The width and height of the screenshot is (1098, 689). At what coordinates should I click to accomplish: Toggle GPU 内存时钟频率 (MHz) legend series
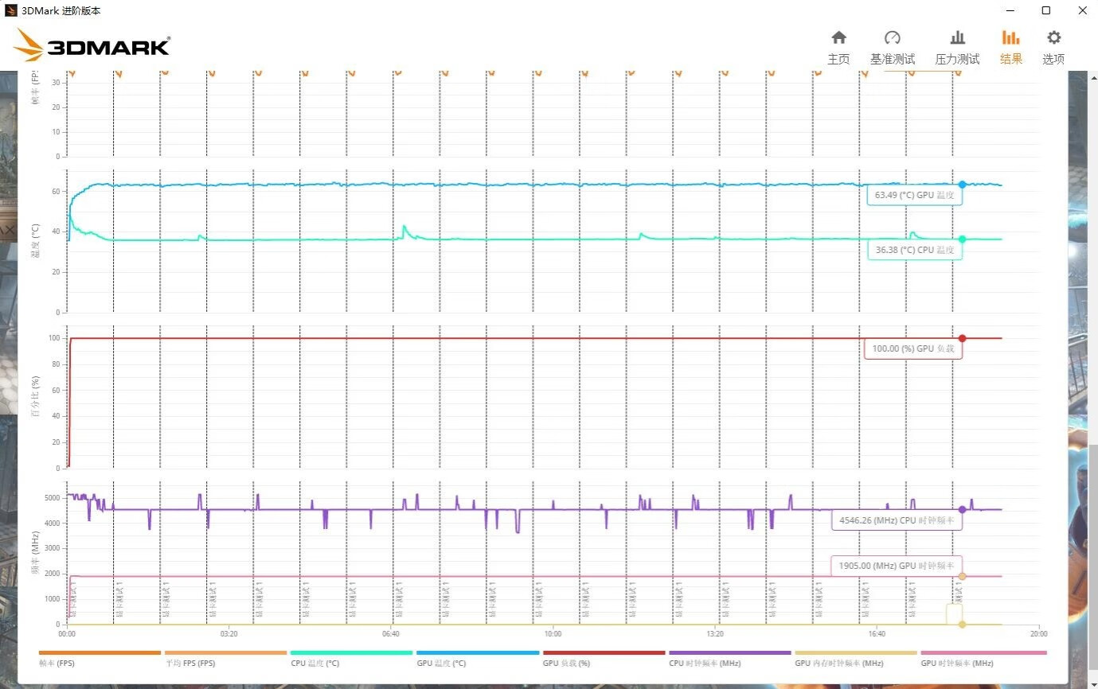[x=838, y=663]
